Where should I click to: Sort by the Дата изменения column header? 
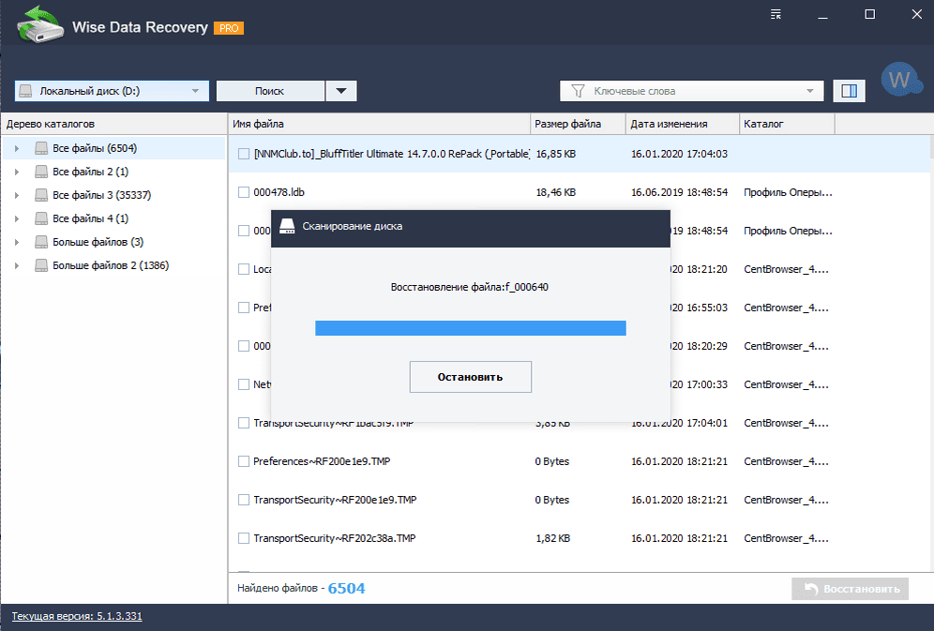(x=669, y=124)
